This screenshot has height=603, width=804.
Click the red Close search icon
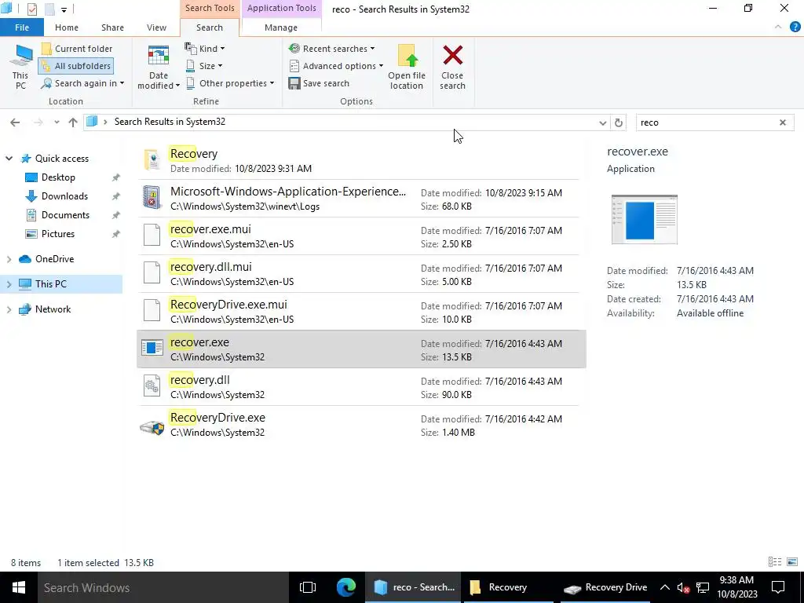point(453,56)
